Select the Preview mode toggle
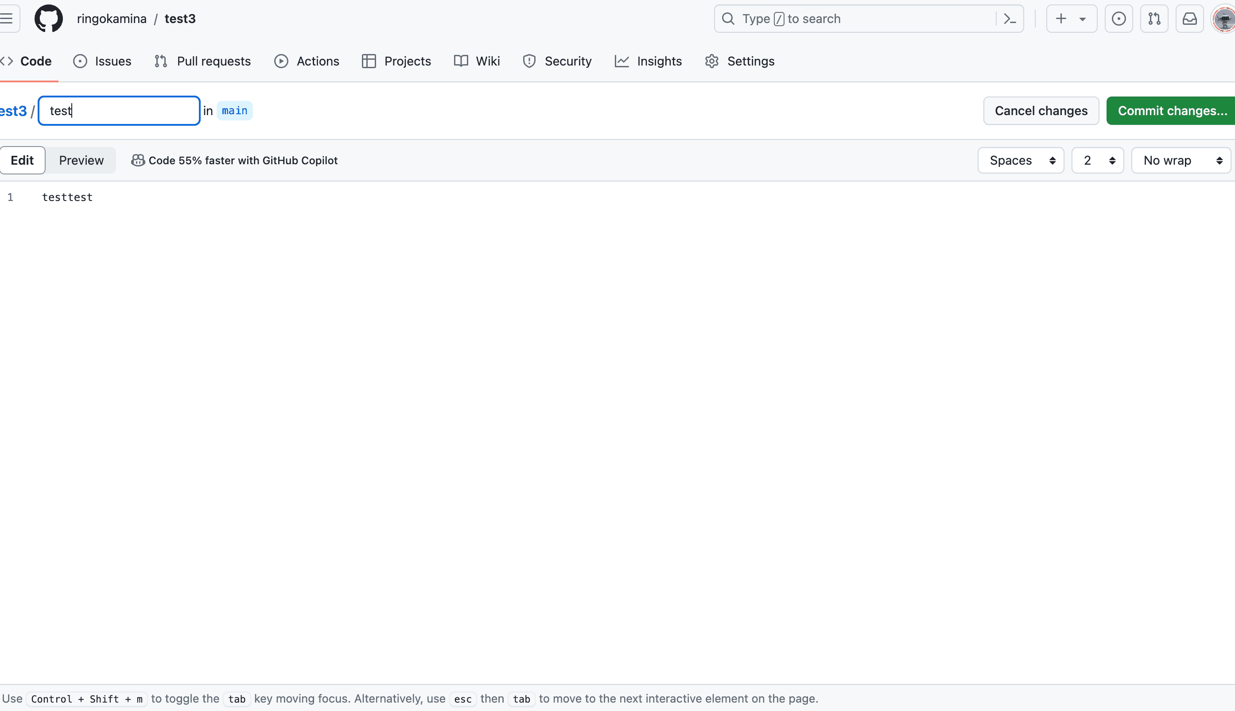The image size is (1235, 711). pos(81,160)
